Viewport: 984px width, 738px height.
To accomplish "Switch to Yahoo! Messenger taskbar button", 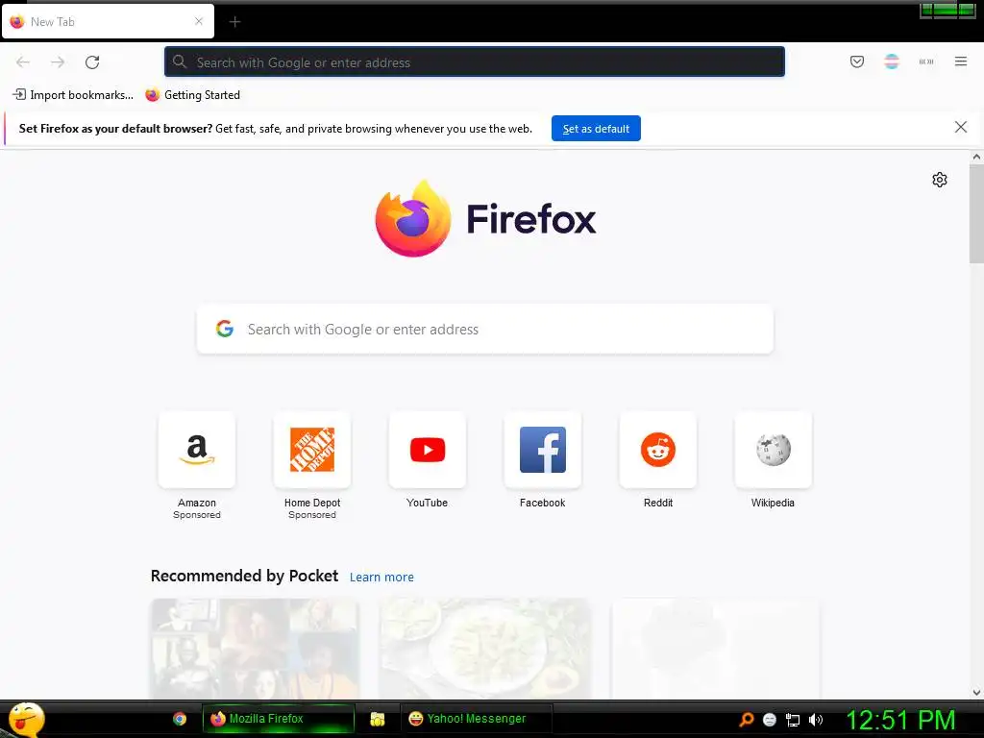I will pos(477,719).
